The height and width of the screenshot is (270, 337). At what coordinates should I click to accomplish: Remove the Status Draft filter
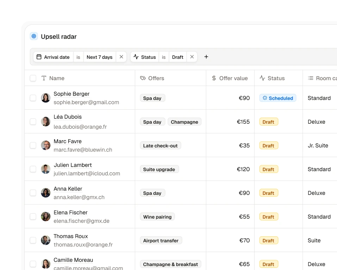[192, 57]
